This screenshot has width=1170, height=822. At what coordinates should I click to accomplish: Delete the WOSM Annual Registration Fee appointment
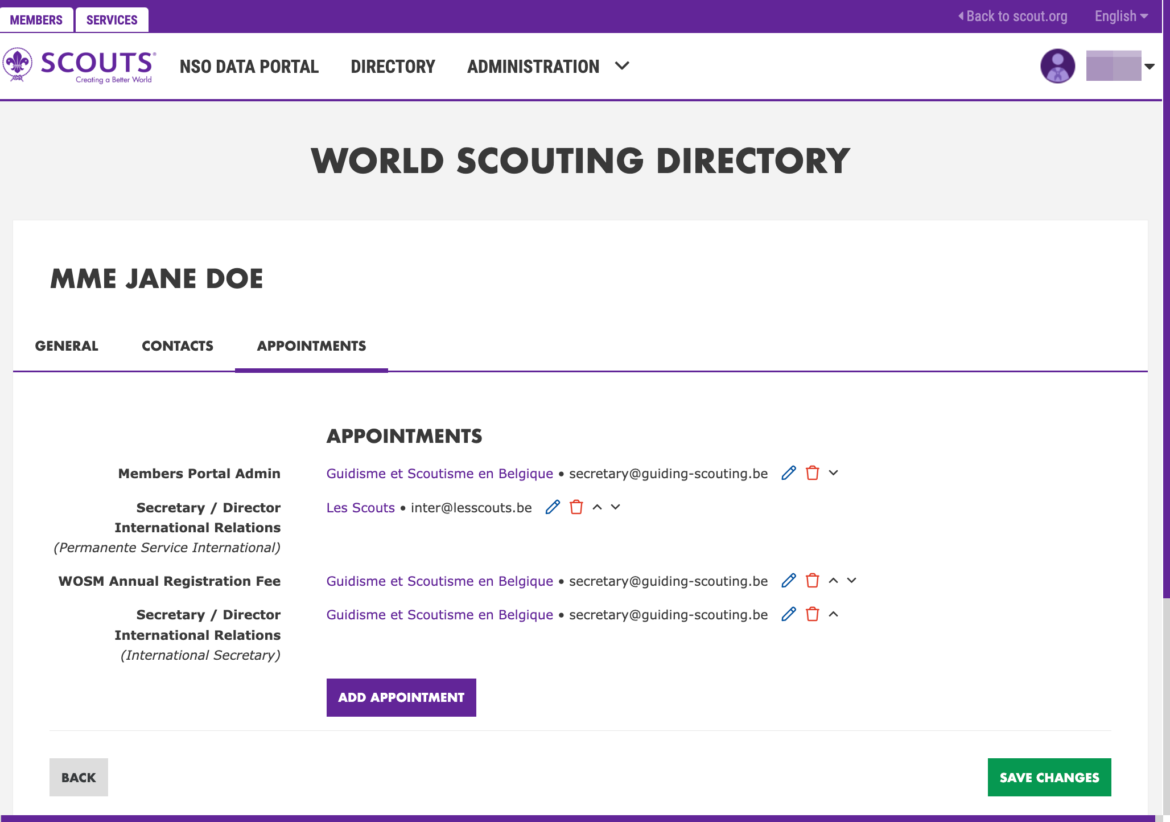click(x=813, y=581)
